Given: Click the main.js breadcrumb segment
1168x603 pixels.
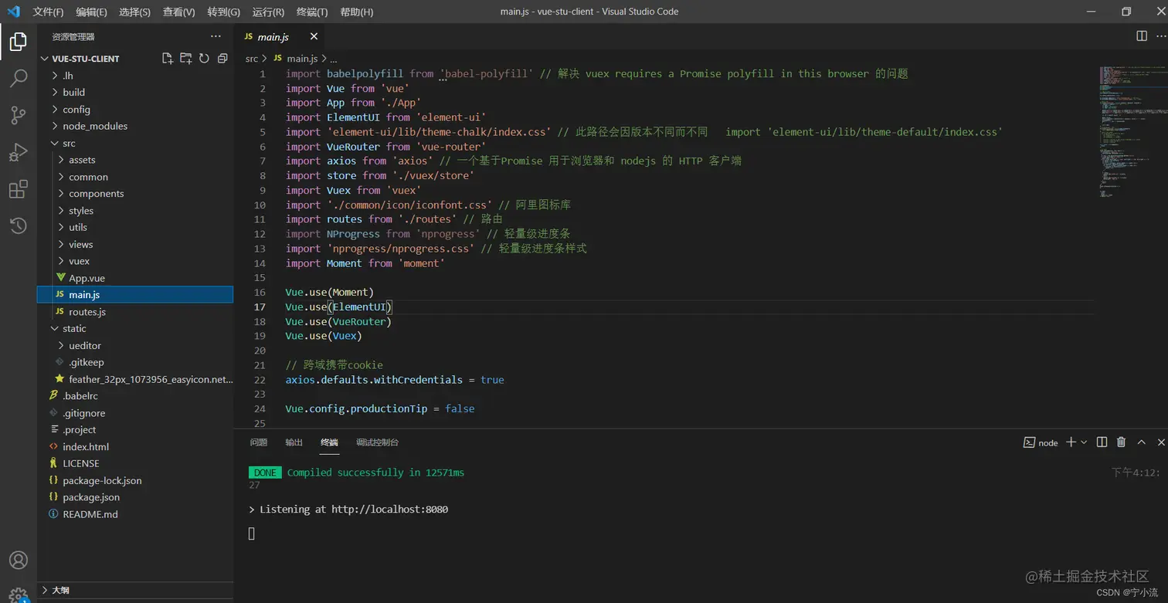Looking at the screenshot, I should pyautogui.click(x=302, y=59).
